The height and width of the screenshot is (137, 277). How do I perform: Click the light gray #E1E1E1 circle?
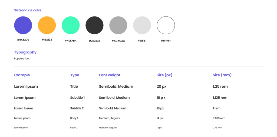click(142, 25)
